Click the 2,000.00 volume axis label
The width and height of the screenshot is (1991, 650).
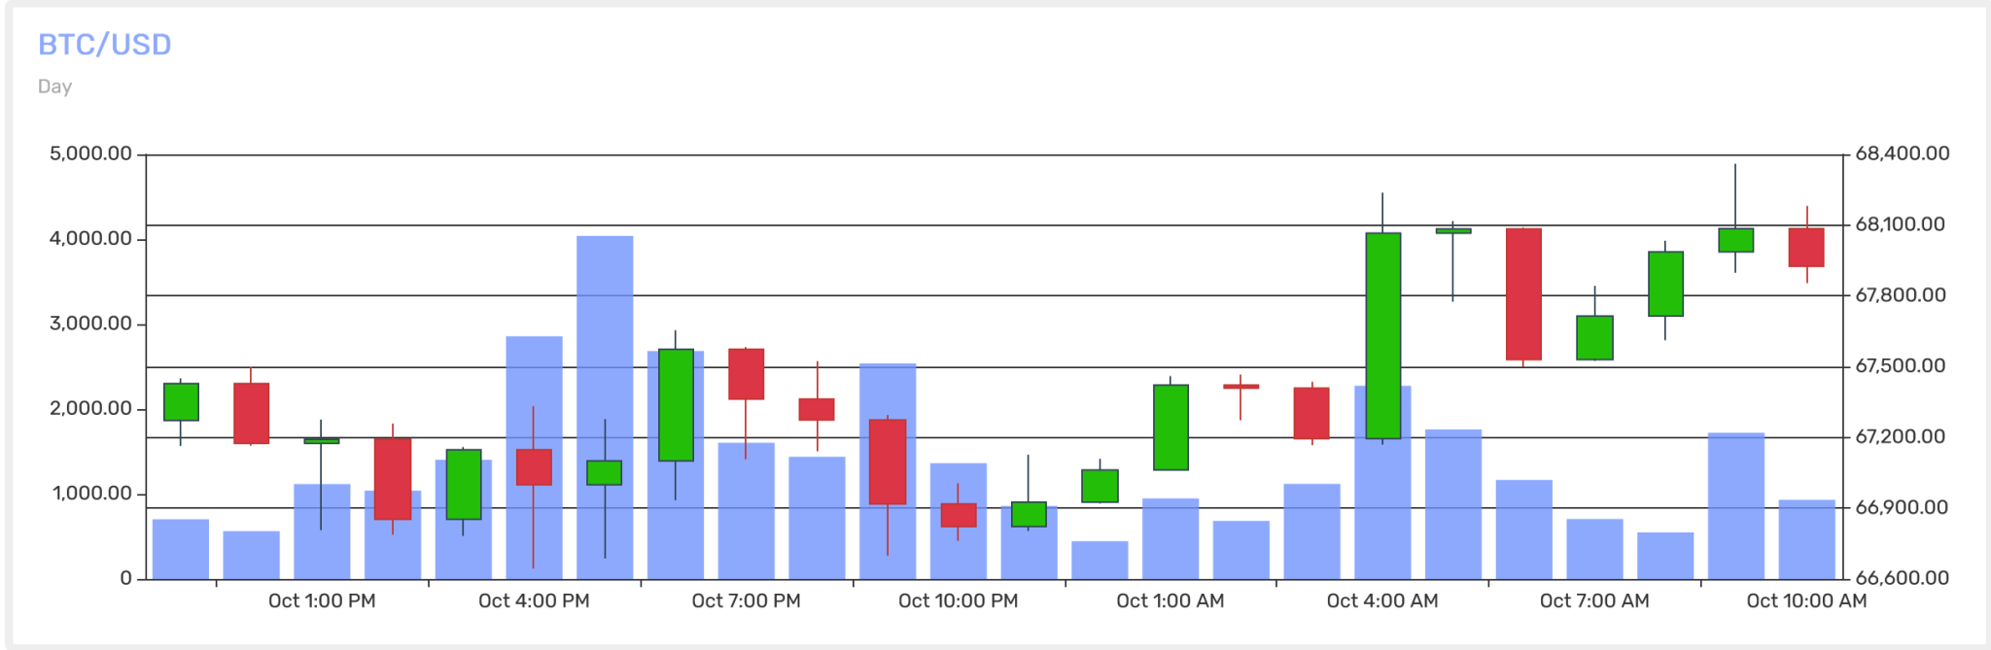point(90,408)
